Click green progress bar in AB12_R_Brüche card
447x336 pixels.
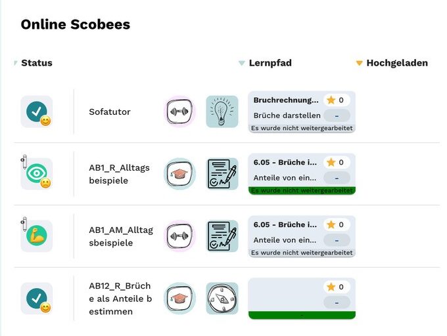pyautogui.click(x=302, y=315)
